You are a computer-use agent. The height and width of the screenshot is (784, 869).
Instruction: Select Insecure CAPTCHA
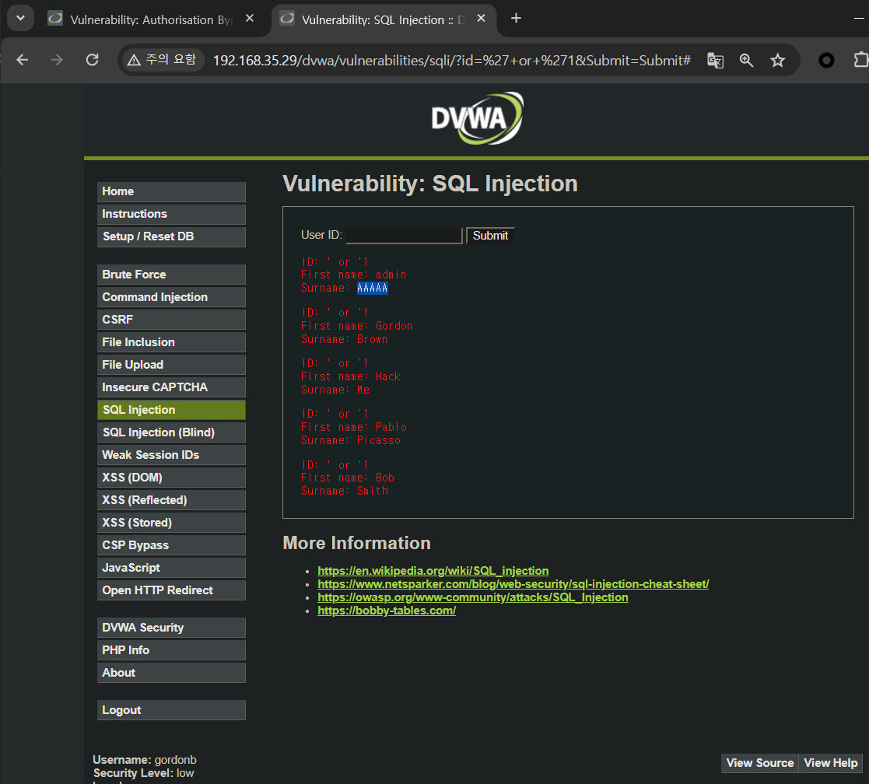point(171,388)
